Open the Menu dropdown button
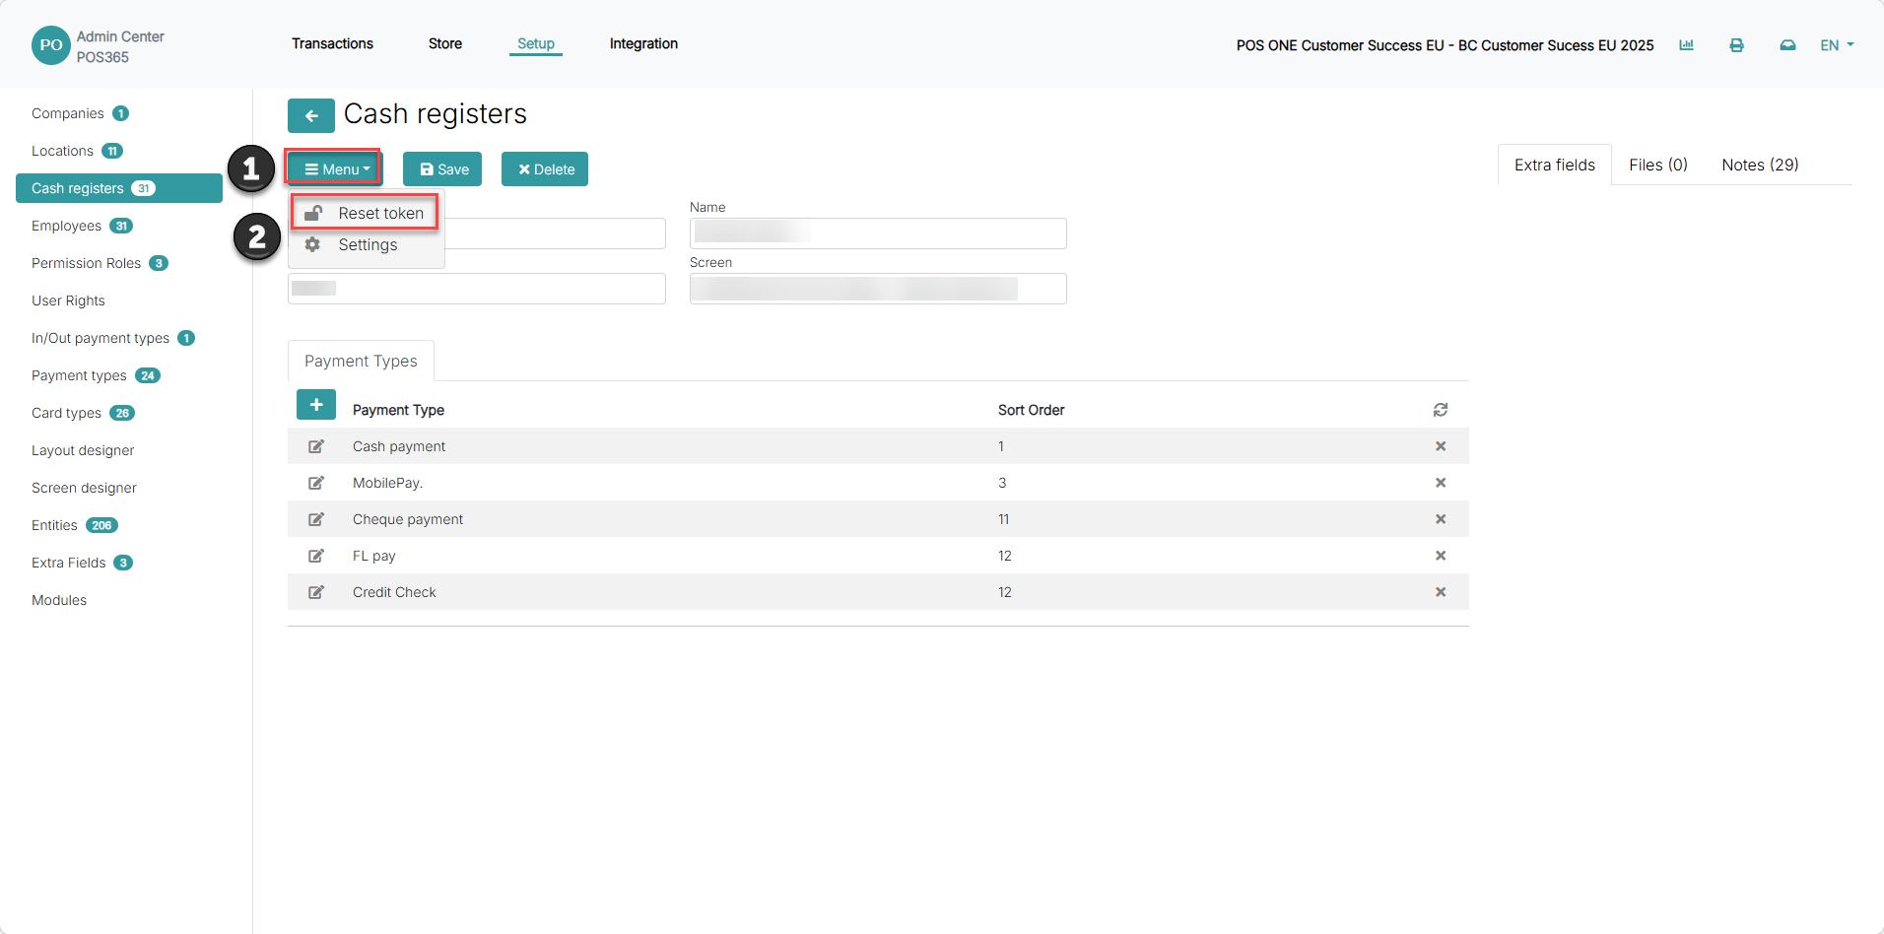Screen dimensions: 1884x934 click(335, 169)
